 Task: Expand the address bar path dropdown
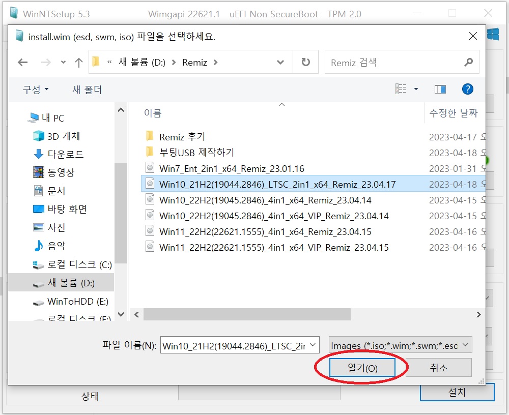pyautogui.click(x=280, y=62)
